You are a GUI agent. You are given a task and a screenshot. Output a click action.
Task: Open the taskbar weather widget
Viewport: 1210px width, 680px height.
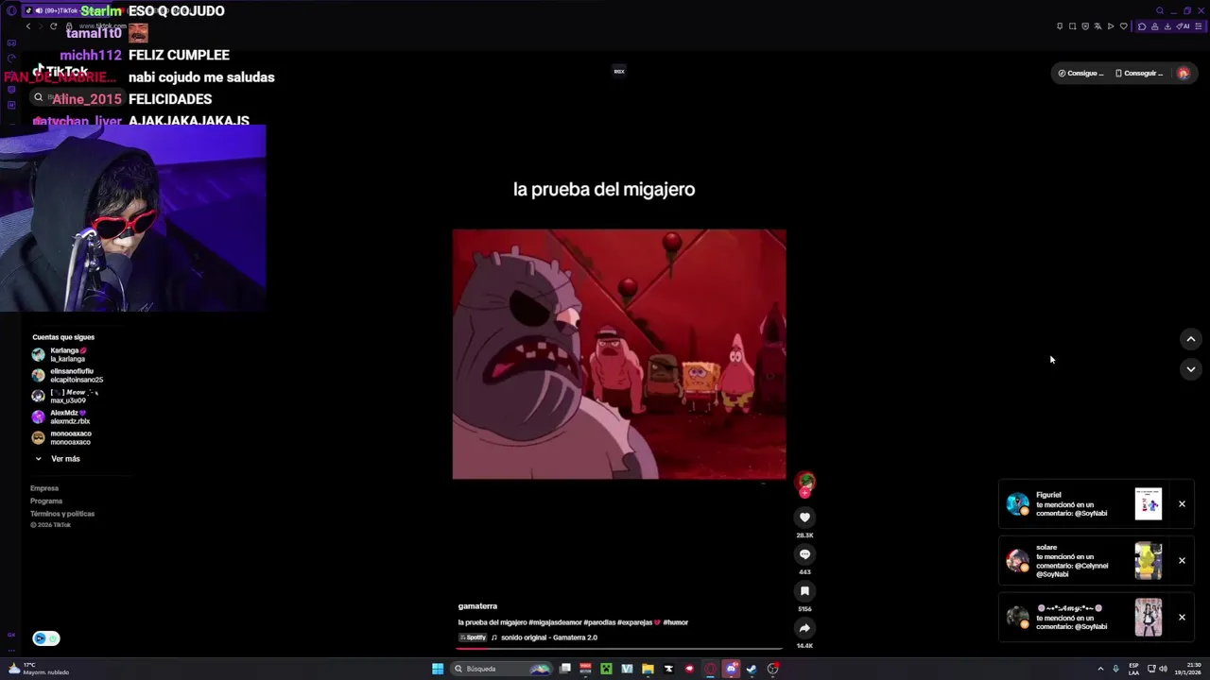(x=38, y=669)
